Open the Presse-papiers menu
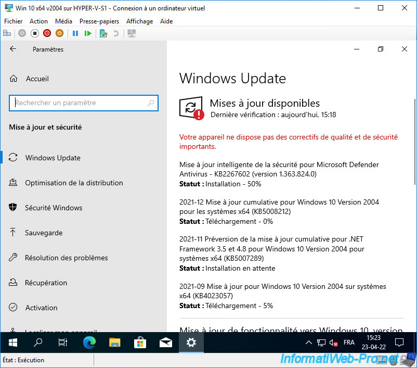 99,21
